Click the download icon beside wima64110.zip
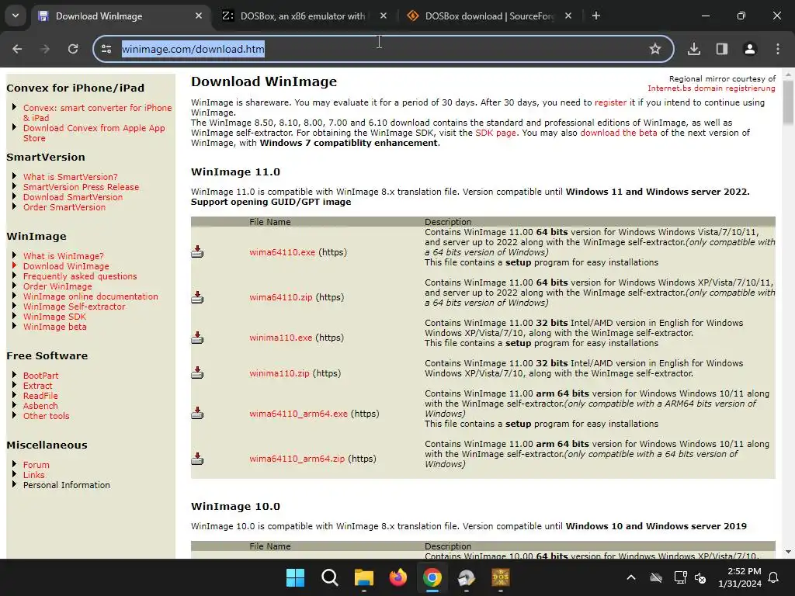The height and width of the screenshot is (596, 795). [197, 297]
